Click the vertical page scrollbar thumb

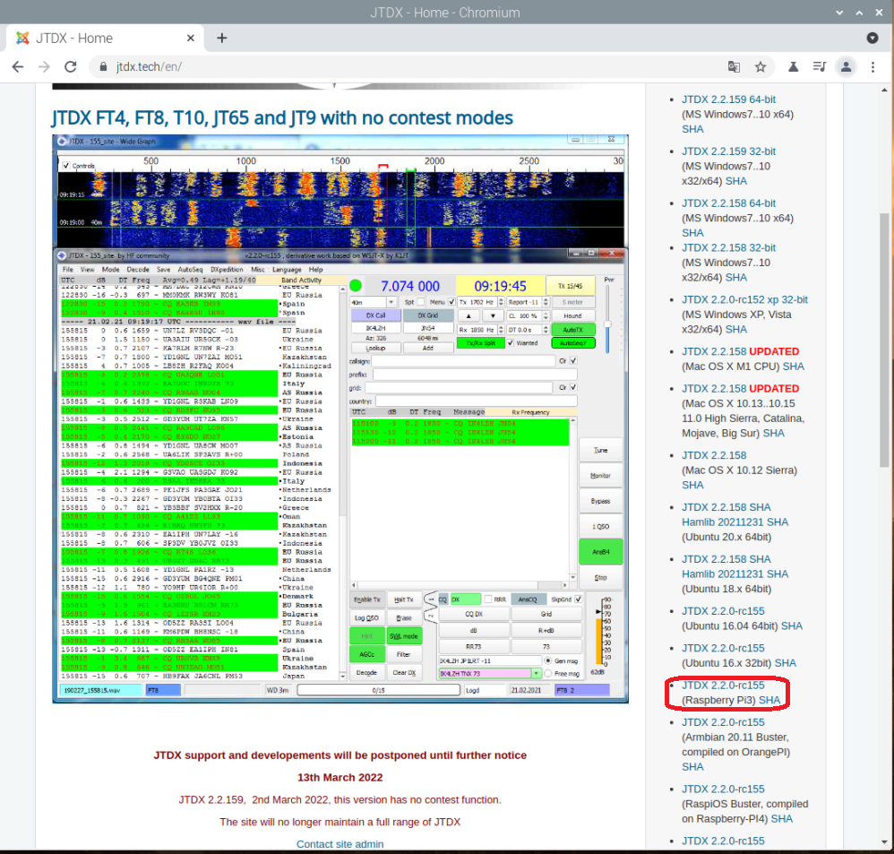coord(884,340)
